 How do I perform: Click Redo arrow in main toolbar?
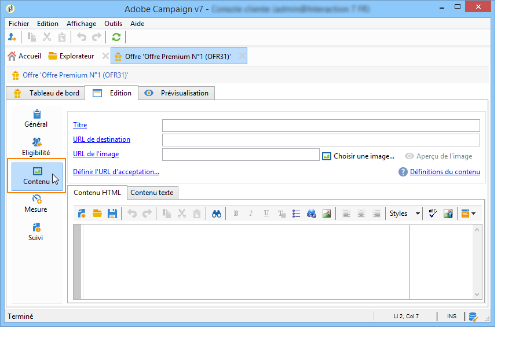coord(97,37)
